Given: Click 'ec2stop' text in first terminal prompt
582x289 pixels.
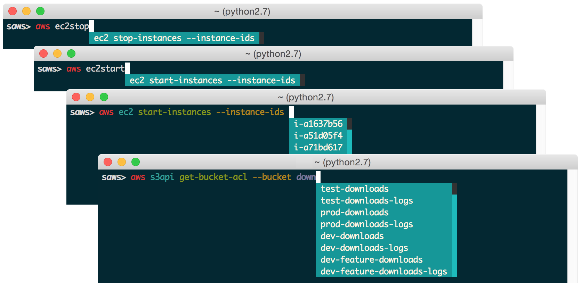Looking at the screenshot, I should click(x=72, y=26).
